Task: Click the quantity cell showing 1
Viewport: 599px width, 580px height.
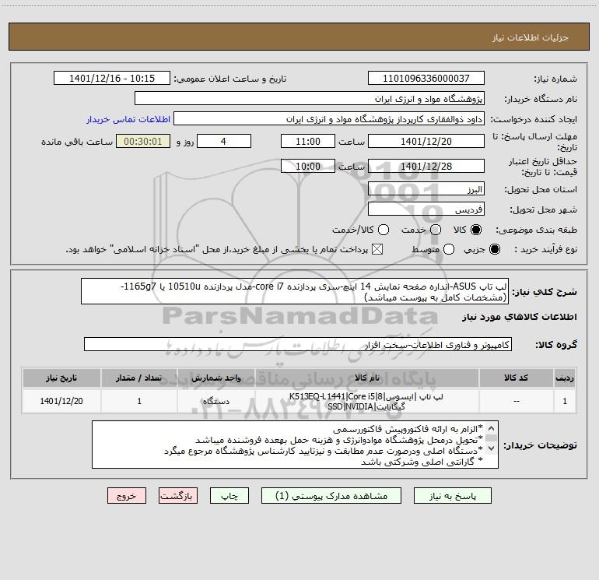Action: pos(139,402)
